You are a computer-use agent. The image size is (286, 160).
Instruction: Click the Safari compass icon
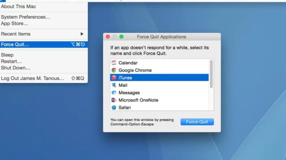tap(114, 107)
